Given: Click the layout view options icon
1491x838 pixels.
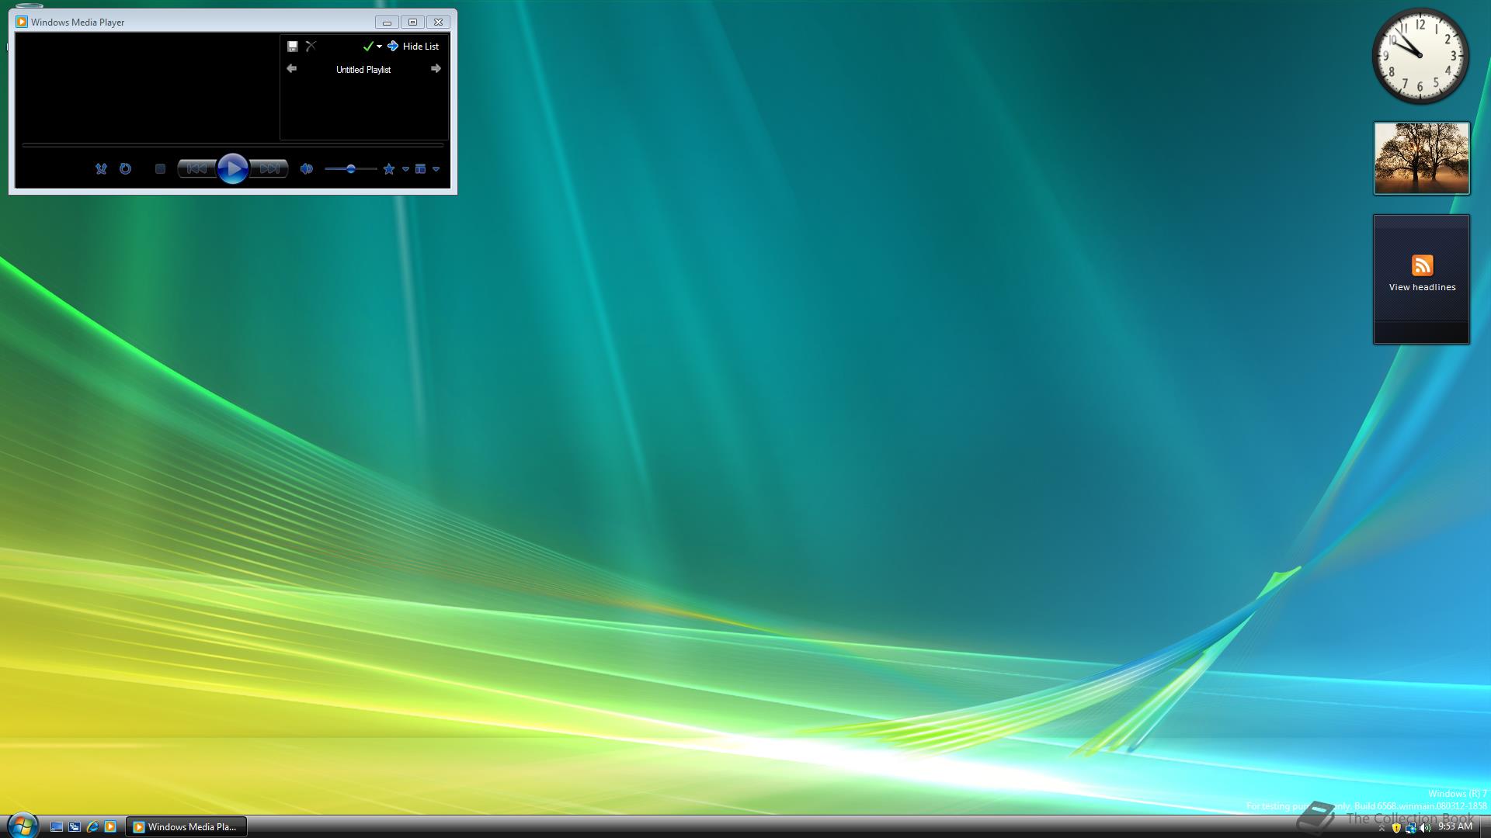Looking at the screenshot, I should [x=420, y=168].
